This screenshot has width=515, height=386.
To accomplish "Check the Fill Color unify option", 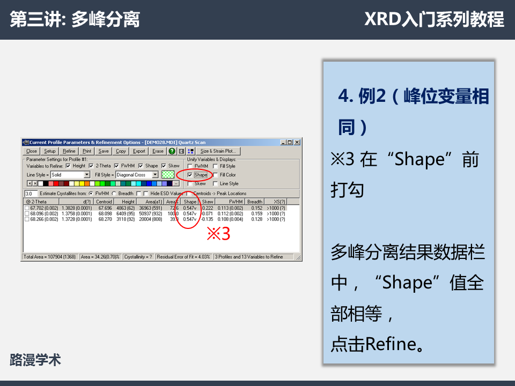I will coord(216,175).
